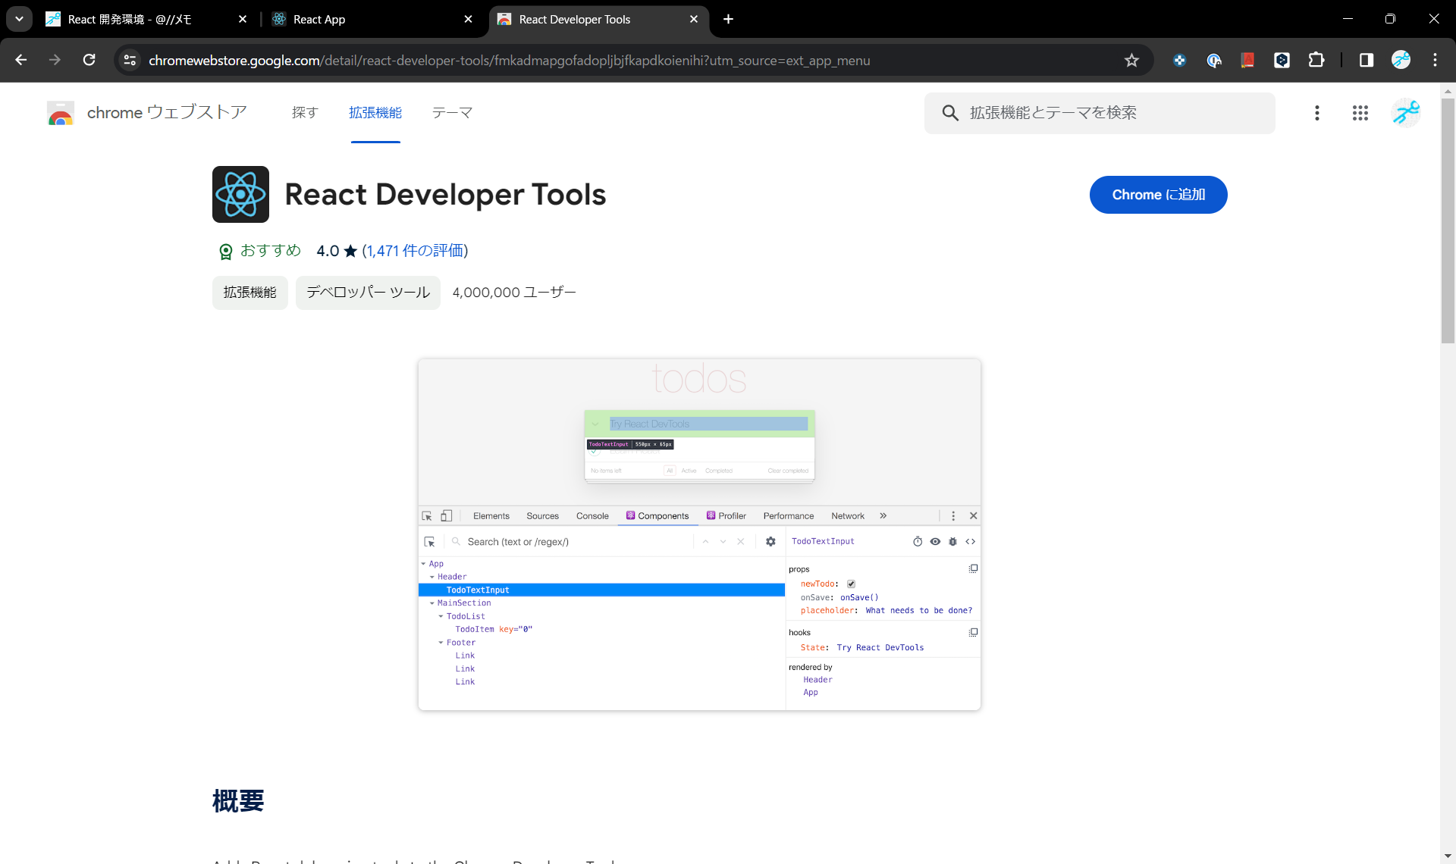Switch to the React App browser tab
Screen dimensions: 1456x864
tap(318, 19)
